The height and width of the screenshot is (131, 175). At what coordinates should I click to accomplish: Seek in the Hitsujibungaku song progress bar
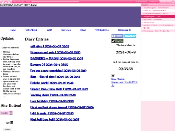click(81, 2)
